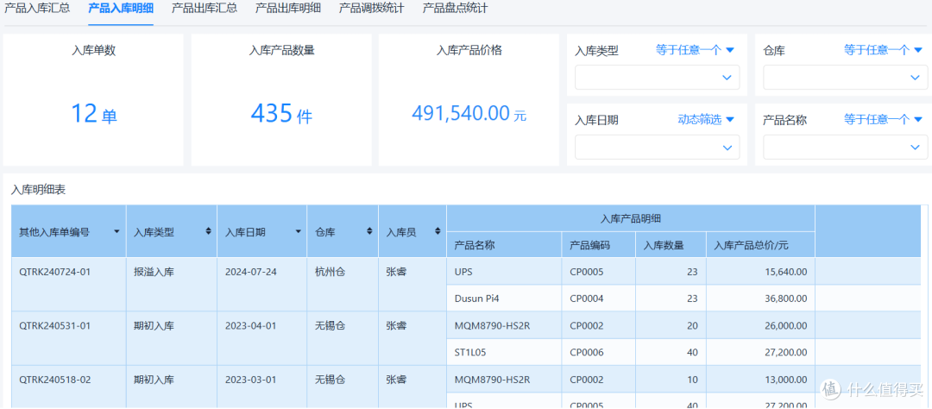Select order number QTRK240531-01
Screen dimensions: 932x409
[x=55, y=326]
